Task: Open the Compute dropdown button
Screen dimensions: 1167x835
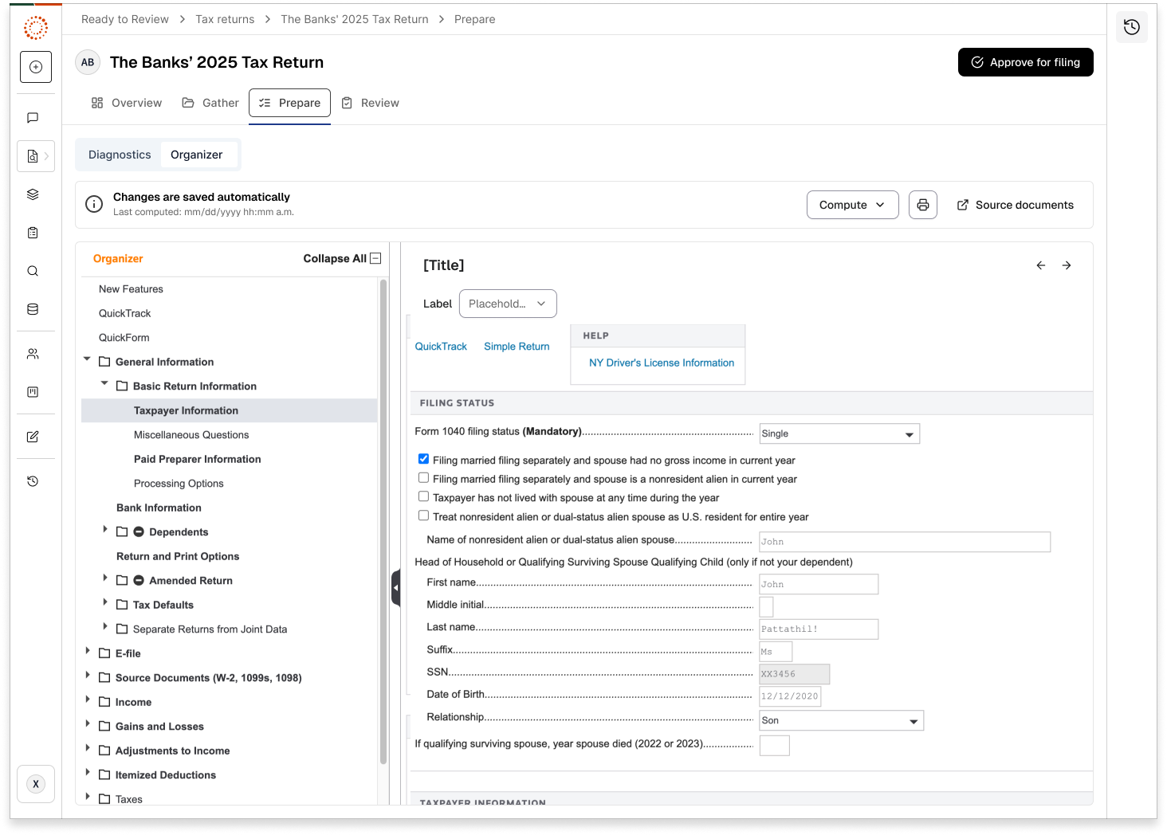Action: pyautogui.click(x=851, y=205)
